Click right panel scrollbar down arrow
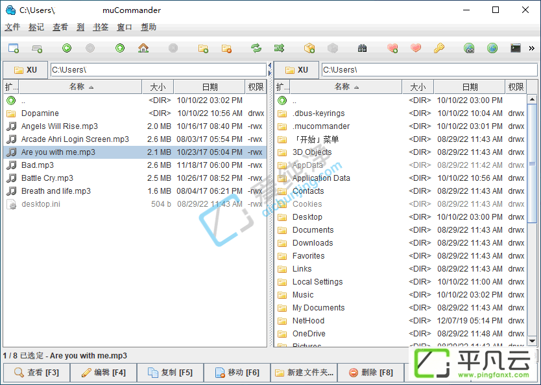541x385 pixels. (532, 341)
